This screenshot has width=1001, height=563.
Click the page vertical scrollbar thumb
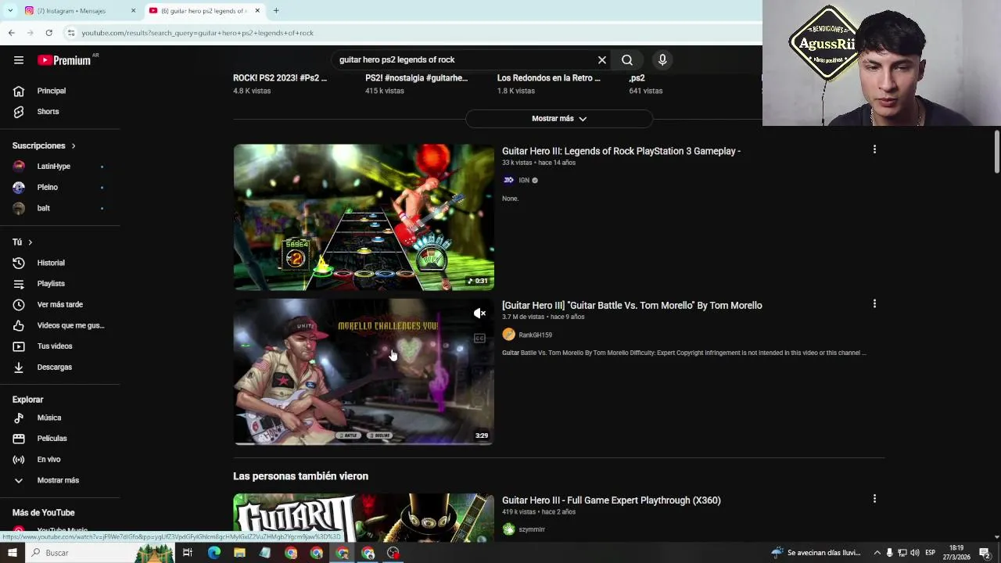click(996, 152)
